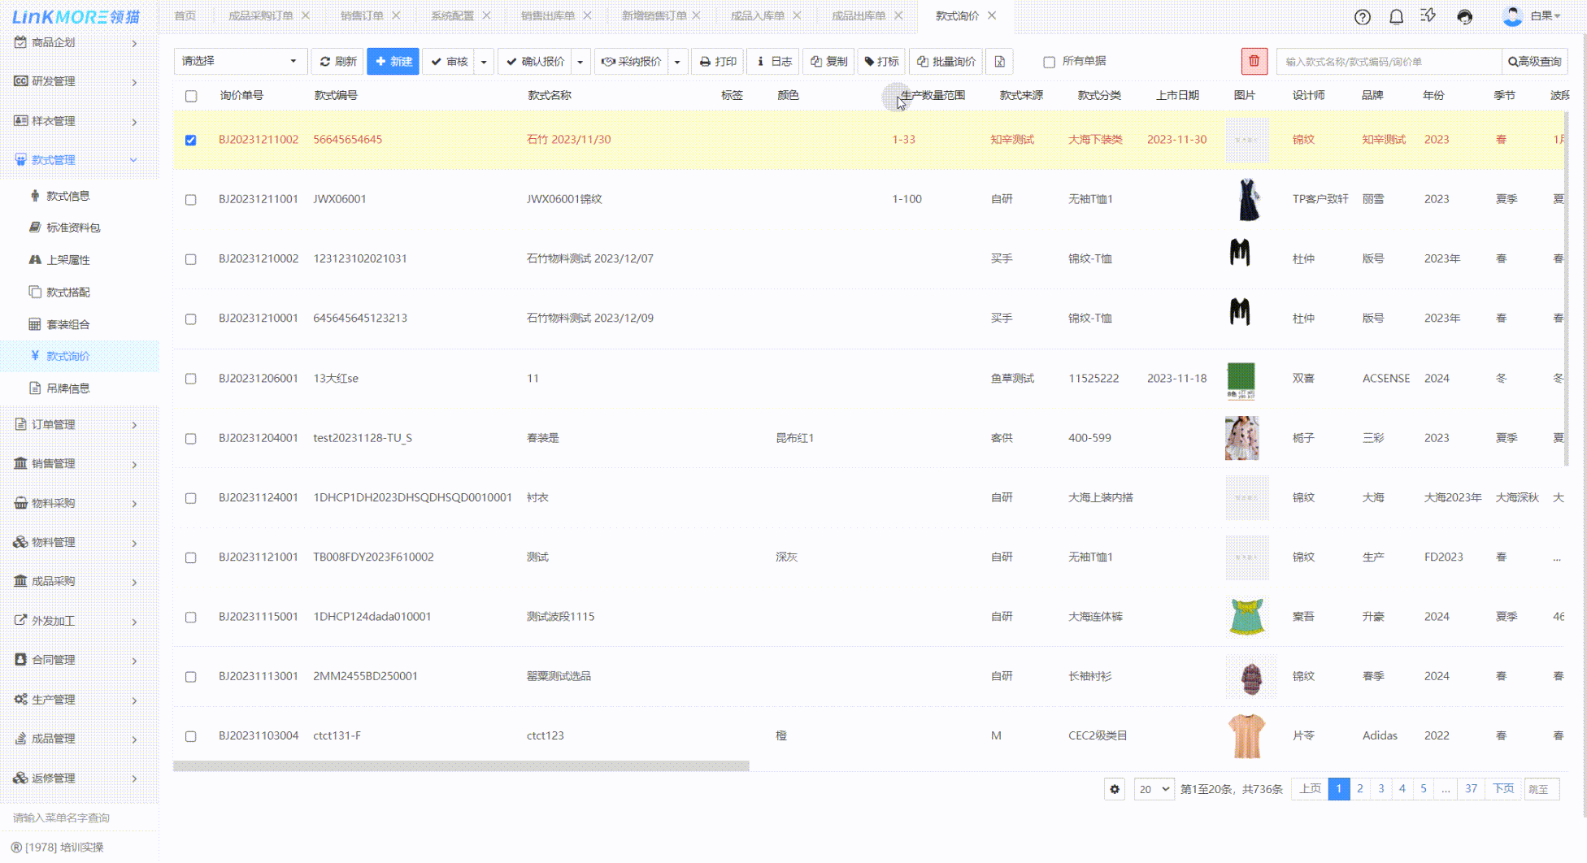Click the 打印 print button

(717, 62)
